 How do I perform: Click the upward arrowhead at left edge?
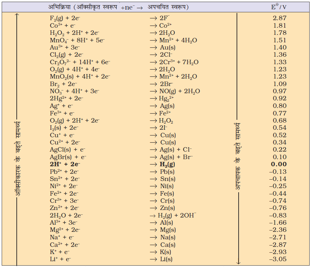[17, 15]
